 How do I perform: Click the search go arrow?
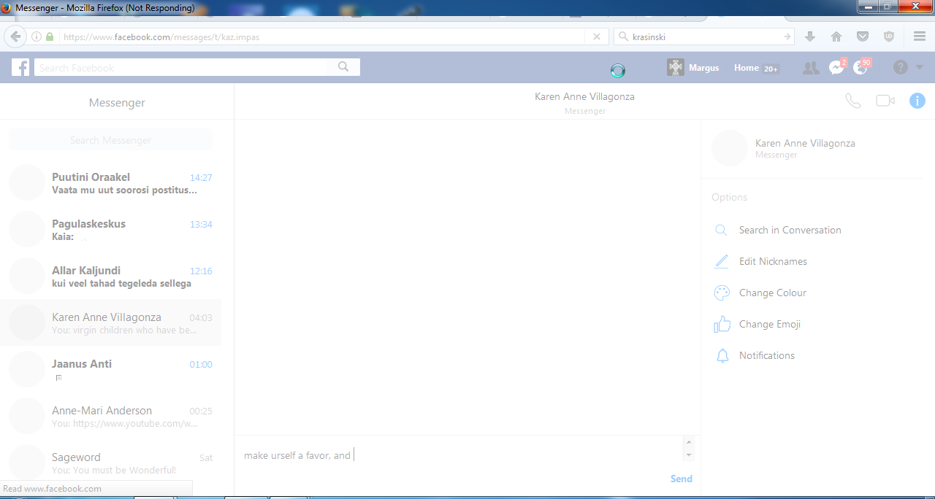click(x=787, y=36)
